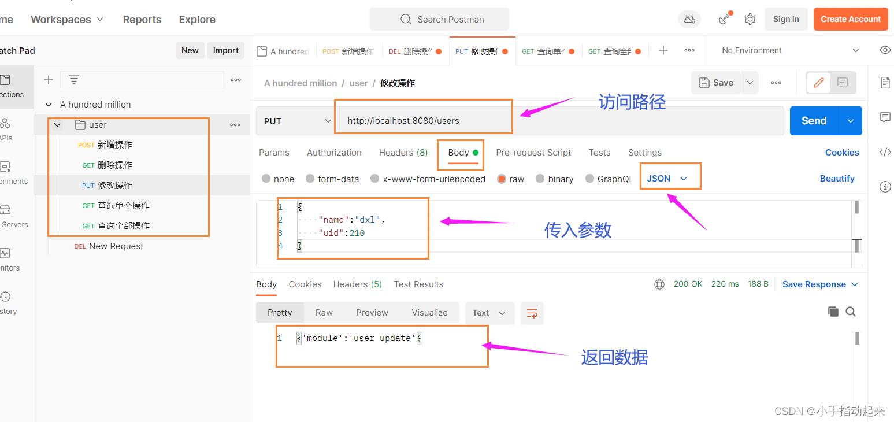Switch to the Tests tab
This screenshot has width=894, height=422.
tap(599, 153)
